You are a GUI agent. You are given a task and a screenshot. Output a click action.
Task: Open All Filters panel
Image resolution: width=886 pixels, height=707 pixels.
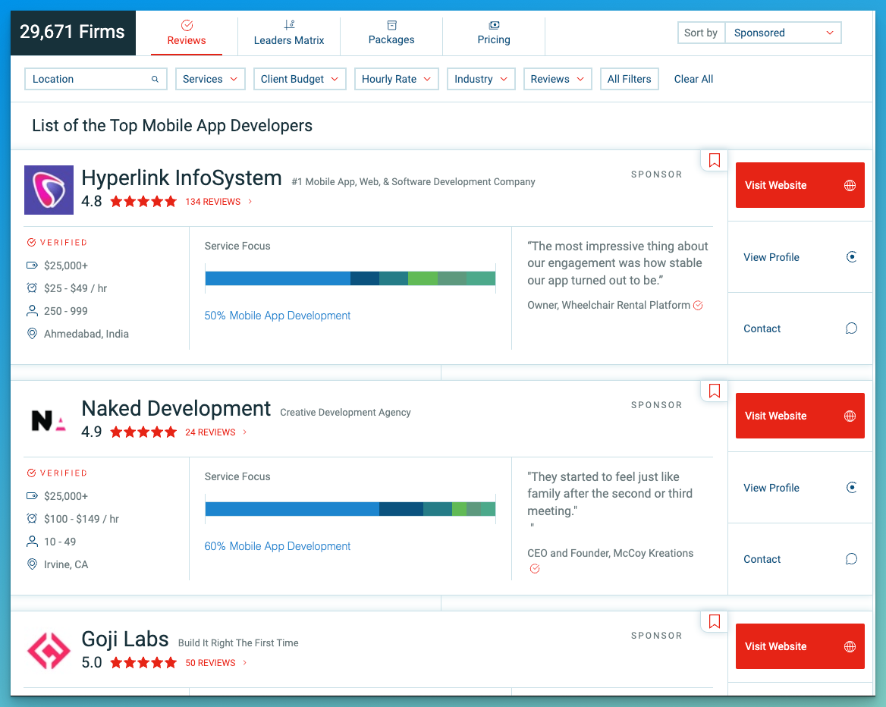(629, 79)
